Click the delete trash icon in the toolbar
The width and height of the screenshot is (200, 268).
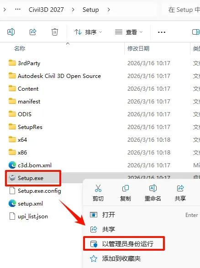[x=55, y=32]
